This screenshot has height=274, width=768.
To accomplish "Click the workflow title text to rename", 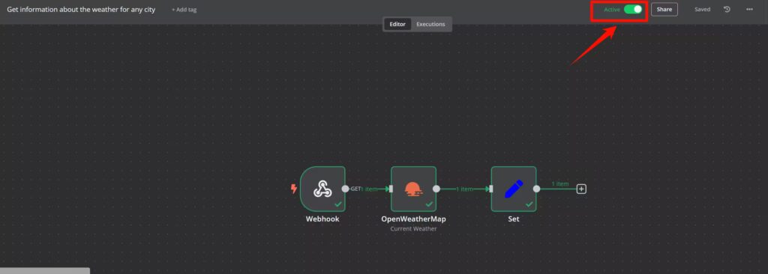I will tap(81, 9).
